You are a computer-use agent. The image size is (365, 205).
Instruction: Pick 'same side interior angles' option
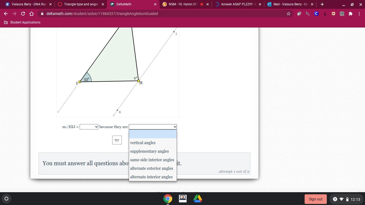click(x=152, y=160)
